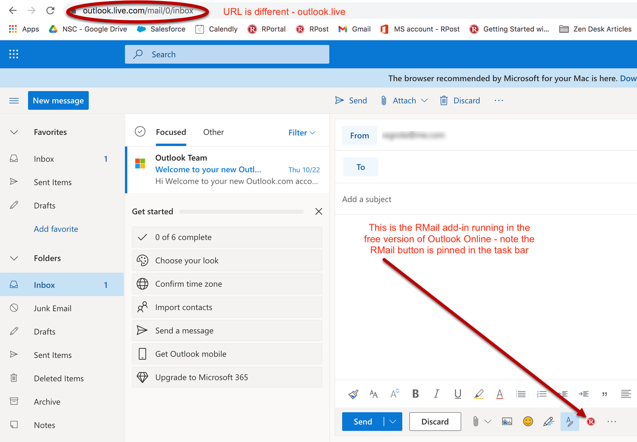Open the Filter dropdown
Viewport: 637px width, 442px height.
pyautogui.click(x=302, y=133)
